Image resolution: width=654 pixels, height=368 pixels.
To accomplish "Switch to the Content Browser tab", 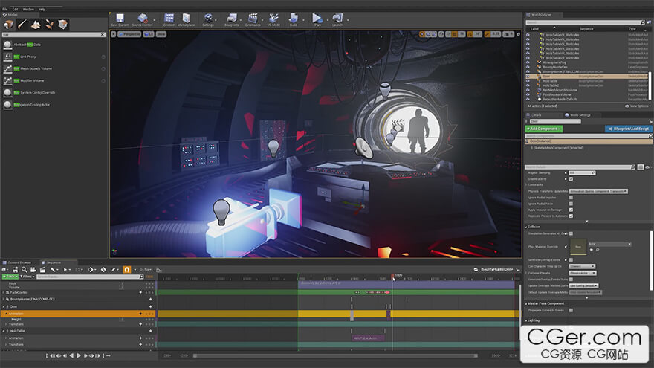I will pos(18,262).
